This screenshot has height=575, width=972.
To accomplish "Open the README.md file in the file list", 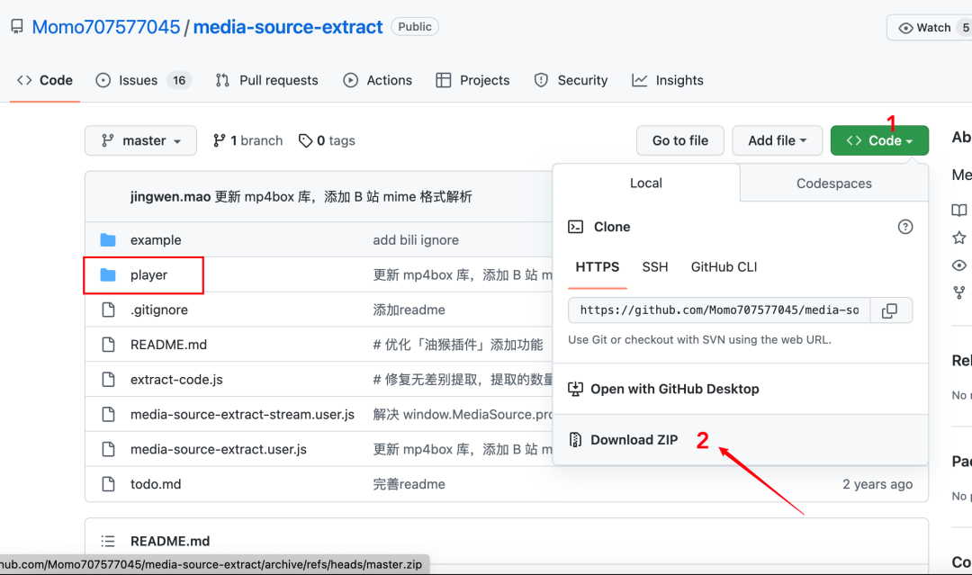I will [x=168, y=345].
